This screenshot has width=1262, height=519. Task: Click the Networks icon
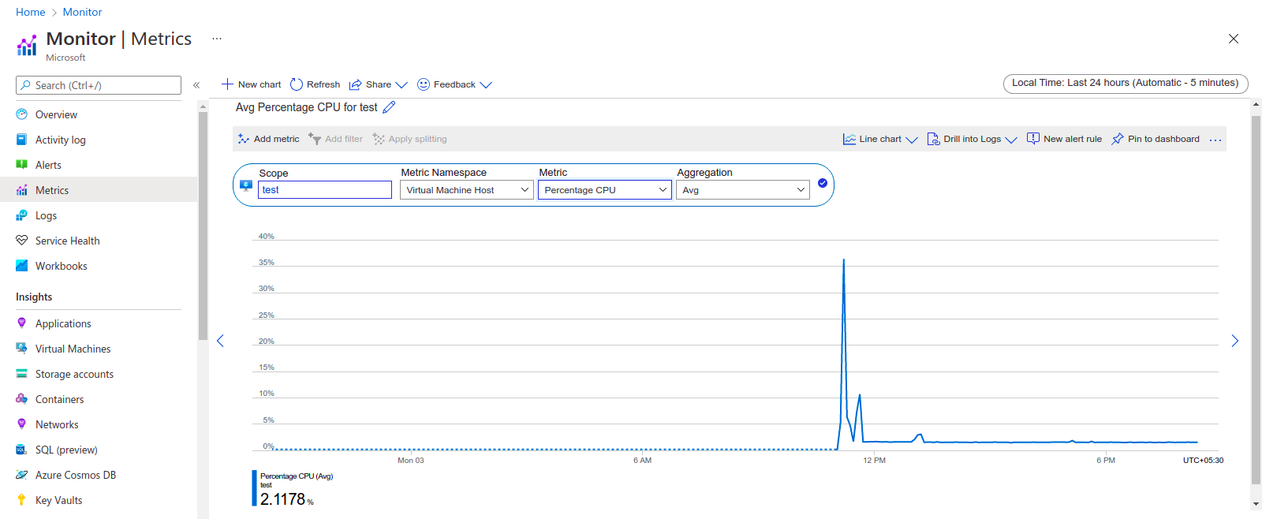point(22,424)
